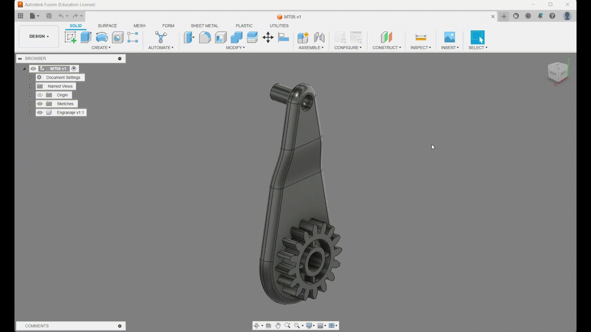Switch to the PLASTIC tab

coord(244,26)
